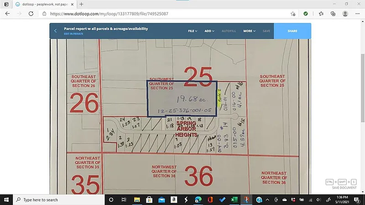Click the page vertical scrollbar thumb
This screenshot has width=365, height=205.
tap(363, 88)
